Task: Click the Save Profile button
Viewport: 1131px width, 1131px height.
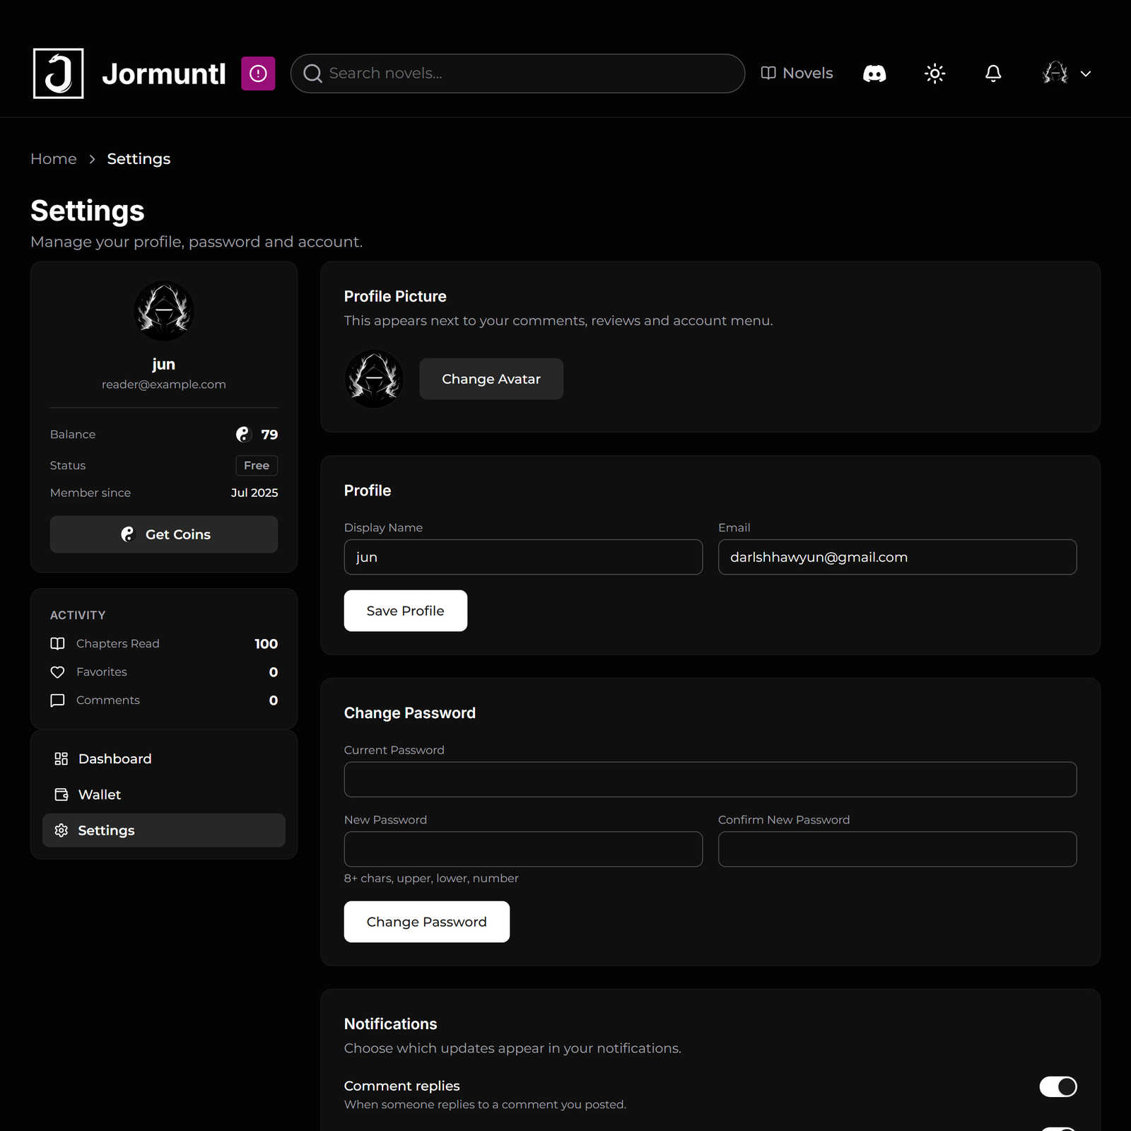Action: [x=406, y=611]
